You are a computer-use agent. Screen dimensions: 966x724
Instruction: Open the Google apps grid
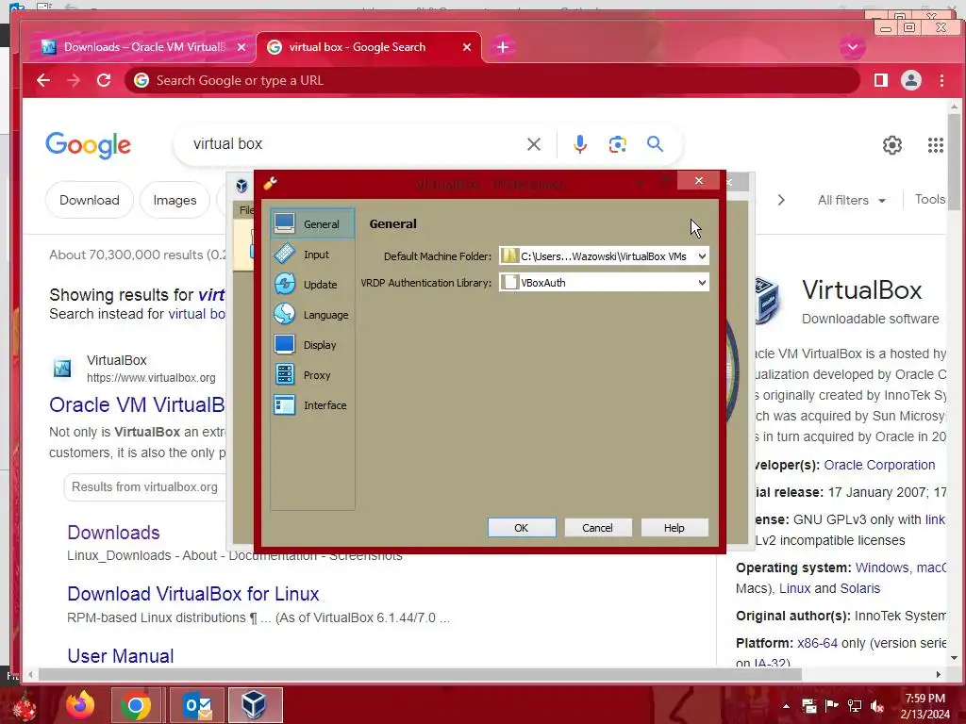pos(935,145)
